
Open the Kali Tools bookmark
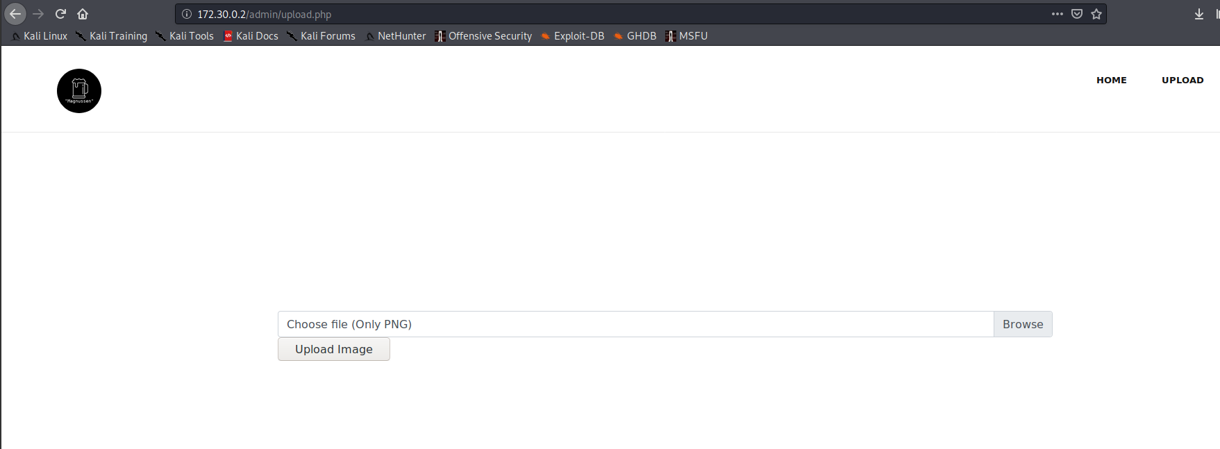pyautogui.click(x=185, y=36)
